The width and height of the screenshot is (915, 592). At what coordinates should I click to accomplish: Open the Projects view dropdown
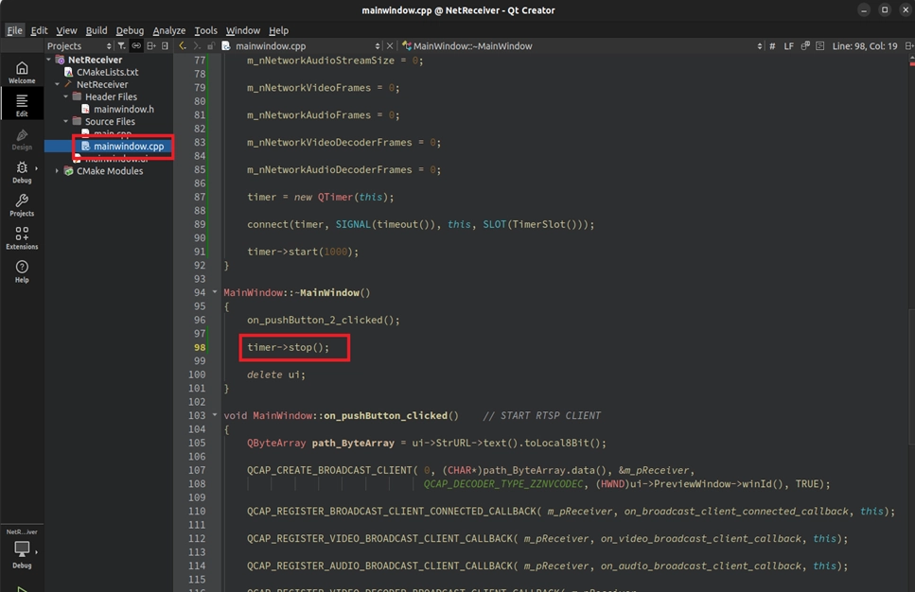click(x=79, y=45)
